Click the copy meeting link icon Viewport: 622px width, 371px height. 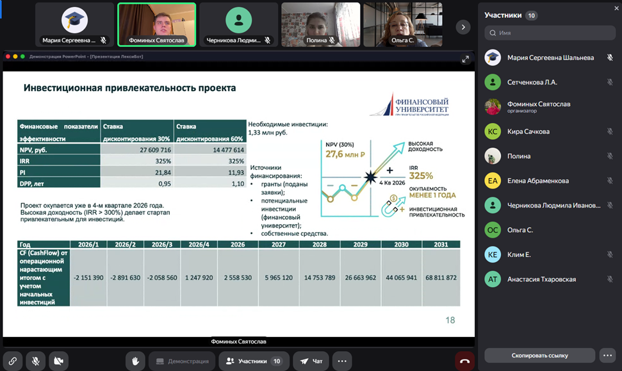tap(12, 361)
